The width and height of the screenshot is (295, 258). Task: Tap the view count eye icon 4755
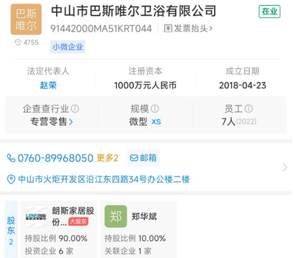[18, 42]
